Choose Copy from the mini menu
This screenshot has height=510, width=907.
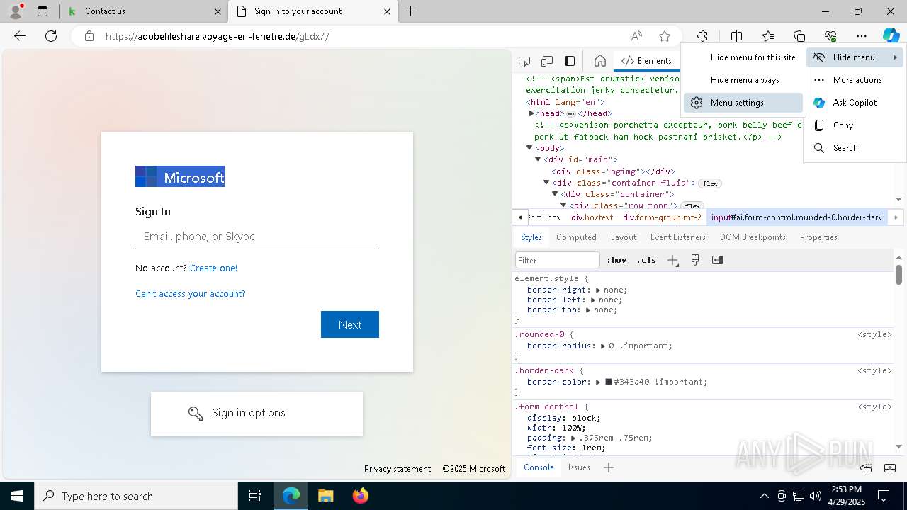[x=855, y=125]
